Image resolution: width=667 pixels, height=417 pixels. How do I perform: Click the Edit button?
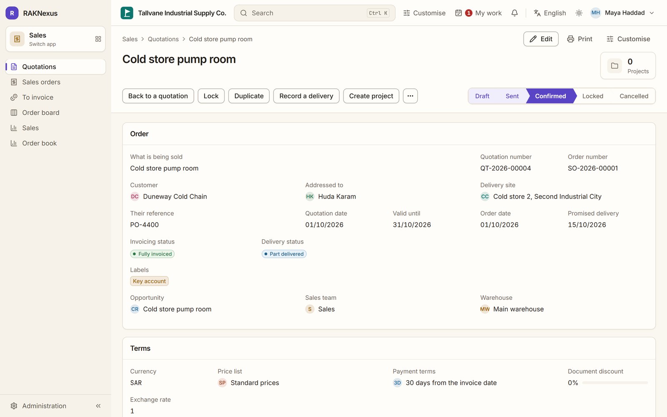[541, 39]
